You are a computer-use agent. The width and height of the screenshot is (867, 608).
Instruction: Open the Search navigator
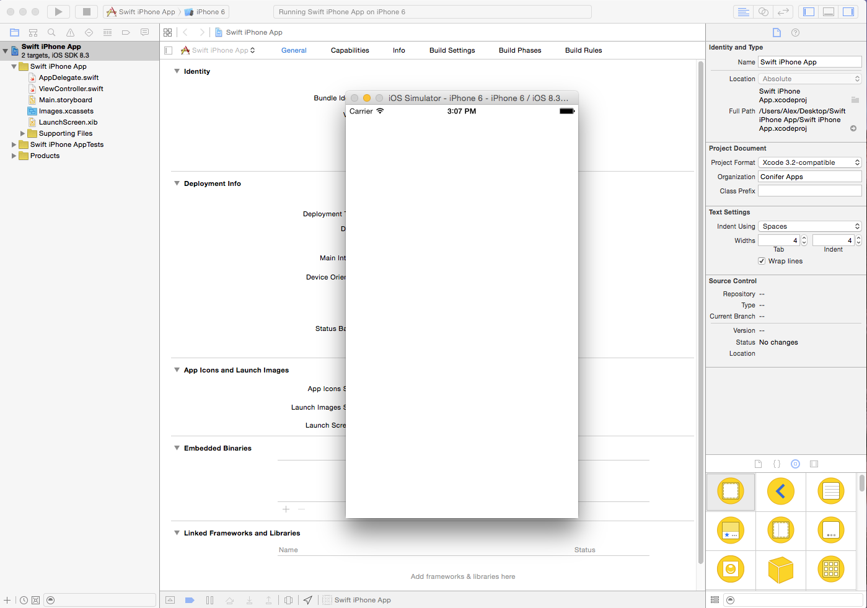coord(51,32)
